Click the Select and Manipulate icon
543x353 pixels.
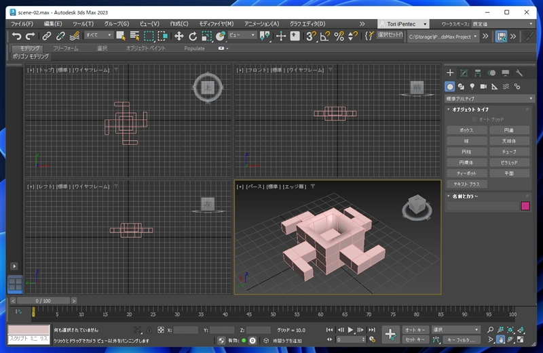[281, 36]
